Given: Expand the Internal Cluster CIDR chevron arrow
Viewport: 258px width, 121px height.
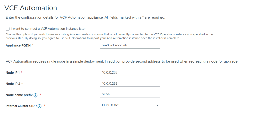Looking at the screenshot, I should [x=158, y=105].
